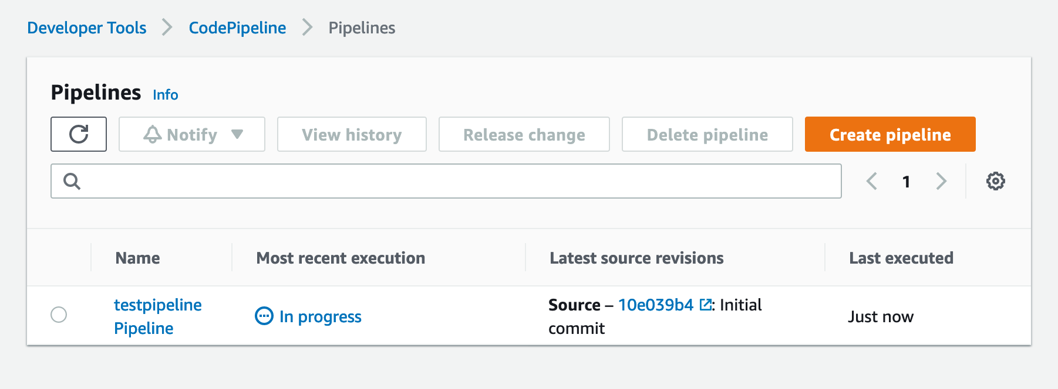
Task: Open the Info link beside Pipelines
Action: 165,95
